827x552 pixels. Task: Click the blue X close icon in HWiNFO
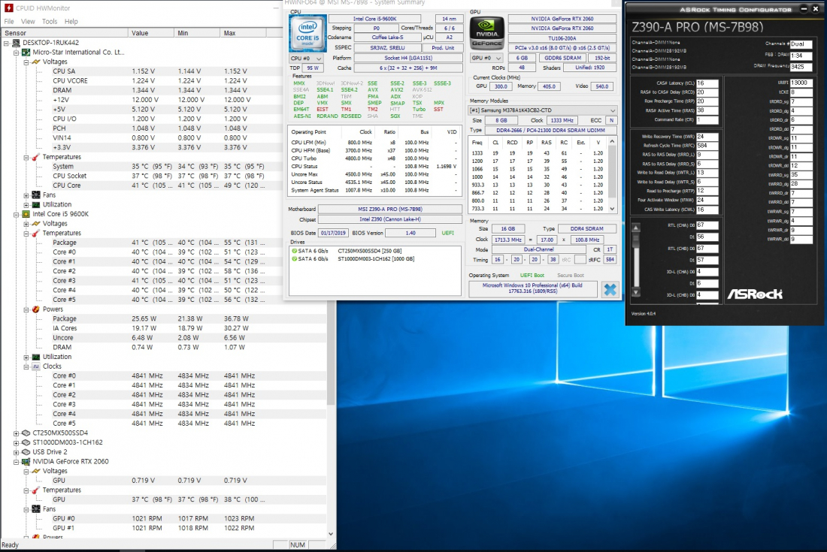tap(610, 289)
